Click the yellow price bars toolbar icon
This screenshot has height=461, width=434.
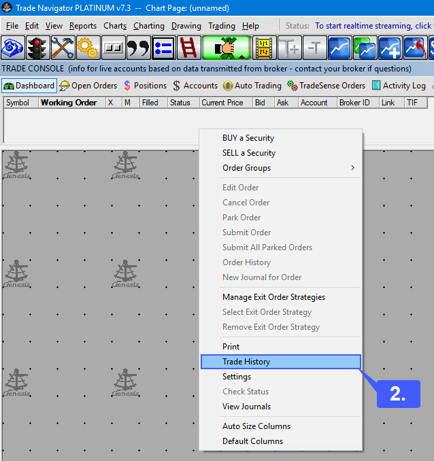coord(264,48)
